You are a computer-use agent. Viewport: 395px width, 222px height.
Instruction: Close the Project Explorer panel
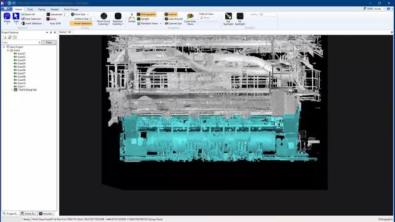[x=55, y=33]
